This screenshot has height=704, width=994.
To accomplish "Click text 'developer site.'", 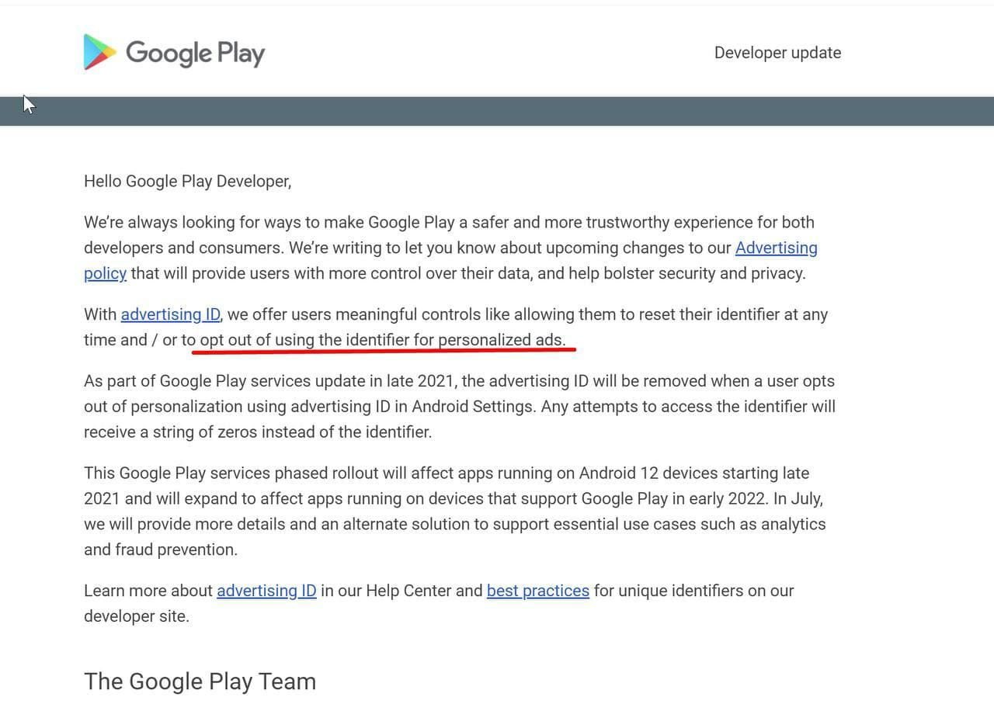I will (137, 616).
